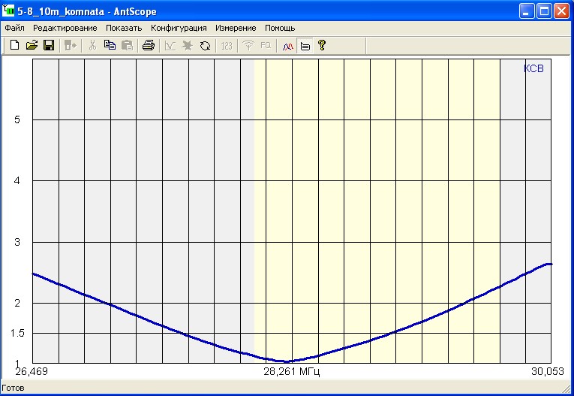Viewport: 574px width, 396px height.
Task: Open the Помощь menu
Action: (280, 28)
